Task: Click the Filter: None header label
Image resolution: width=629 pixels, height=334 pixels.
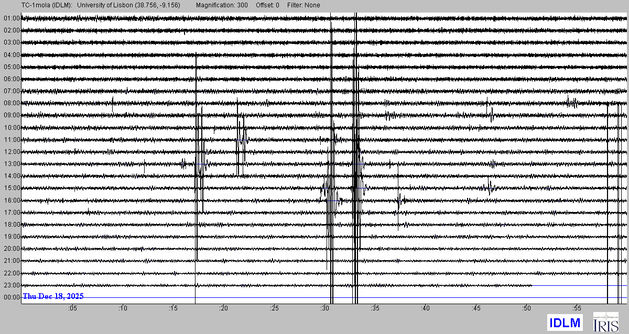Action: tap(303, 5)
